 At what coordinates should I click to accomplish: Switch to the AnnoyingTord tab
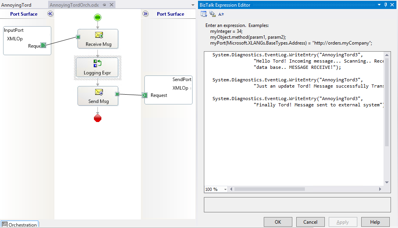(x=16, y=5)
